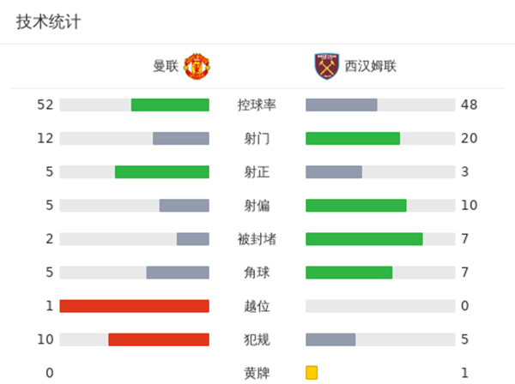
Task: Click the 黄牌 stat label
Action: (x=257, y=373)
